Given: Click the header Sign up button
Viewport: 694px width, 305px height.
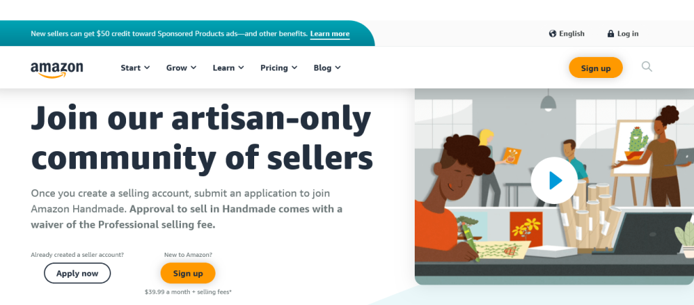Looking at the screenshot, I should (x=596, y=68).
